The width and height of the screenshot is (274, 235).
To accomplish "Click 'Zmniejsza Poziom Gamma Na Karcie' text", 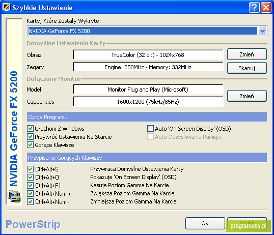I will (x=133, y=201).
